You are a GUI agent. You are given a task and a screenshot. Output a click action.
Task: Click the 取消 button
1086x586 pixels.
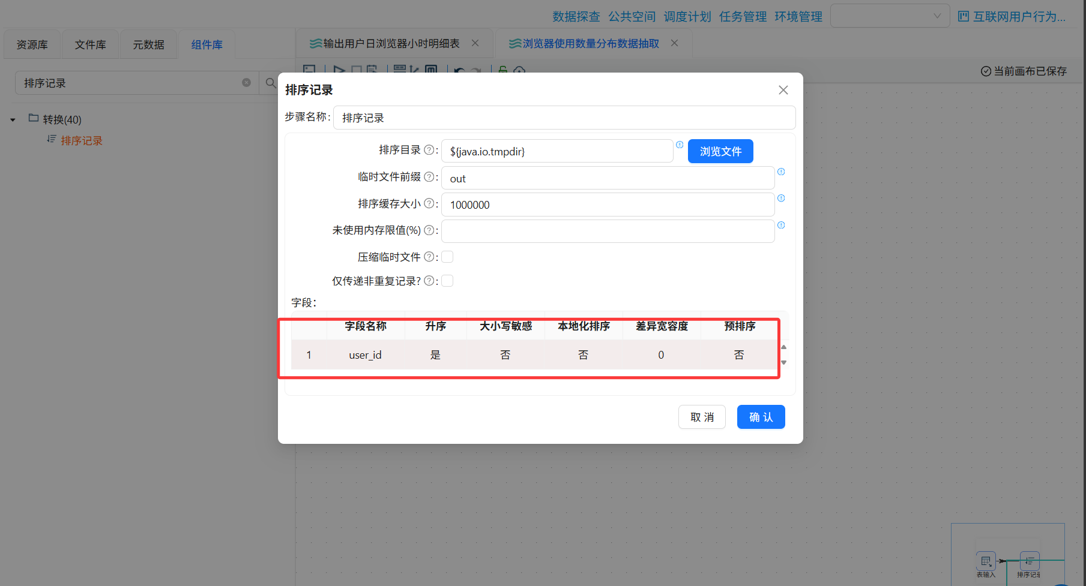tap(702, 417)
